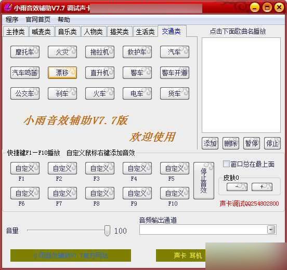
Task: Stop playback with 停止 button
Action: [x=272, y=143]
